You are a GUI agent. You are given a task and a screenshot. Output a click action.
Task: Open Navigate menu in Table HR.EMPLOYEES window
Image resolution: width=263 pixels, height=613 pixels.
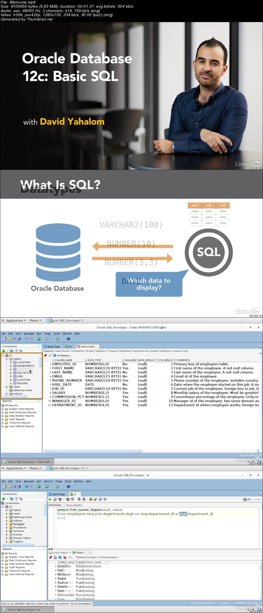click(29, 333)
